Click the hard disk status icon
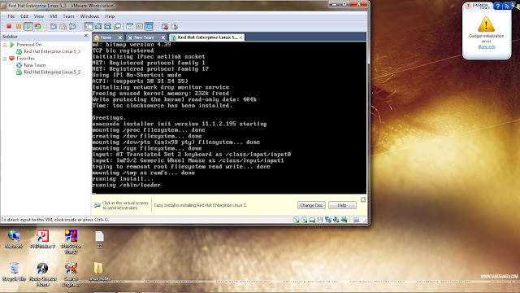 (312, 220)
